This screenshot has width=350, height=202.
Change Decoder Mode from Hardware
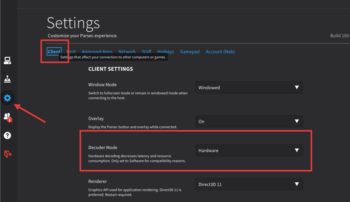(x=249, y=150)
